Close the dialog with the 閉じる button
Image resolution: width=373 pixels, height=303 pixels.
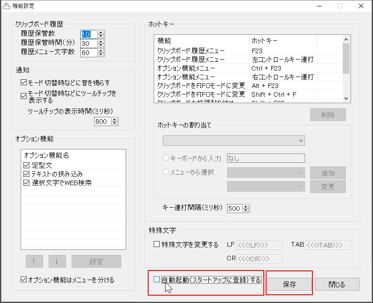click(337, 284)
